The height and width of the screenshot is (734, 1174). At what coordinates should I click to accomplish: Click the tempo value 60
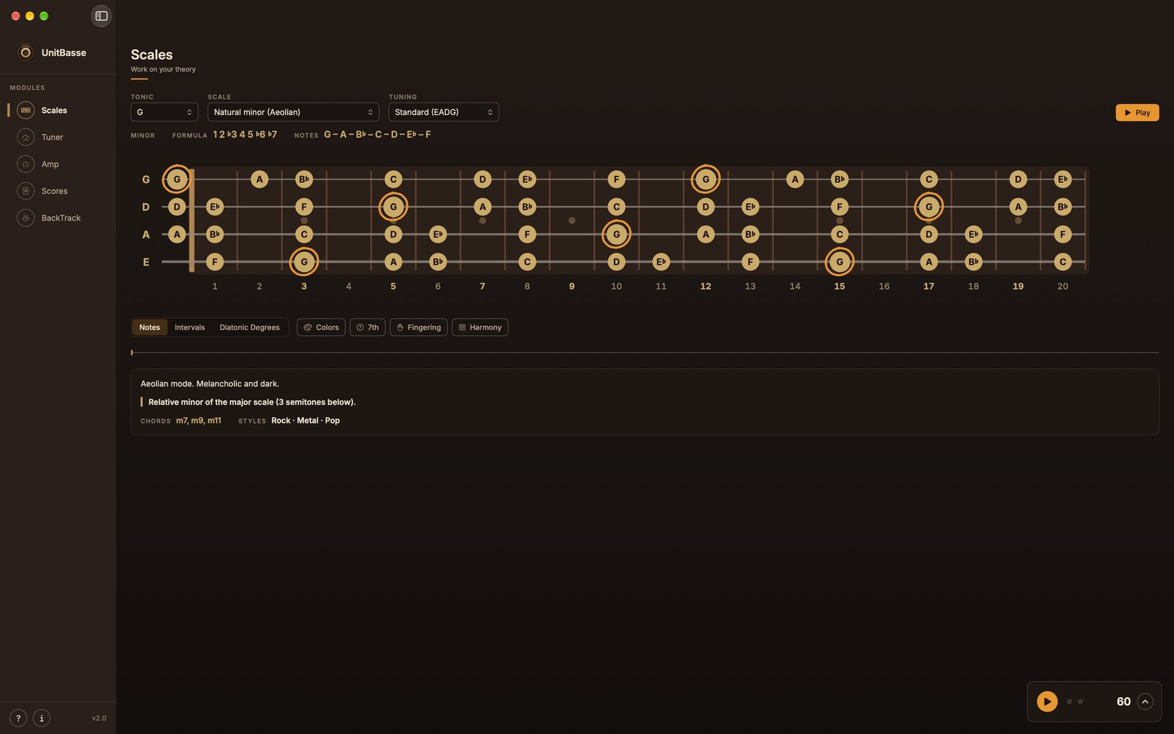1123,702
